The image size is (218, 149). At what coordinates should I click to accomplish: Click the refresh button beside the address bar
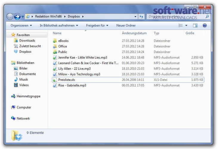(141, 16)
